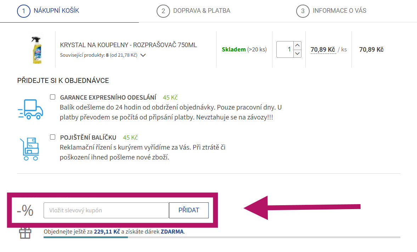Viewport: 417px width, 252px height.
Task: Switch to Doprava & Platba step
Action: pyautogui.click(x=201, y=11)
